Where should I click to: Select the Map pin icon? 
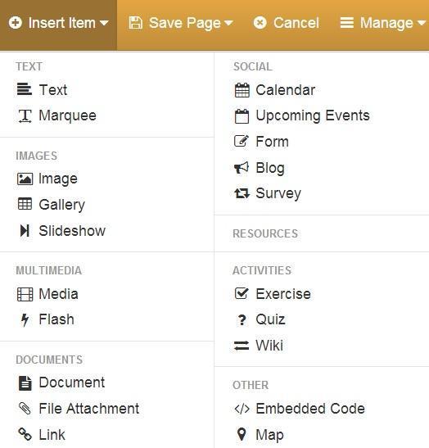point(242,434)
